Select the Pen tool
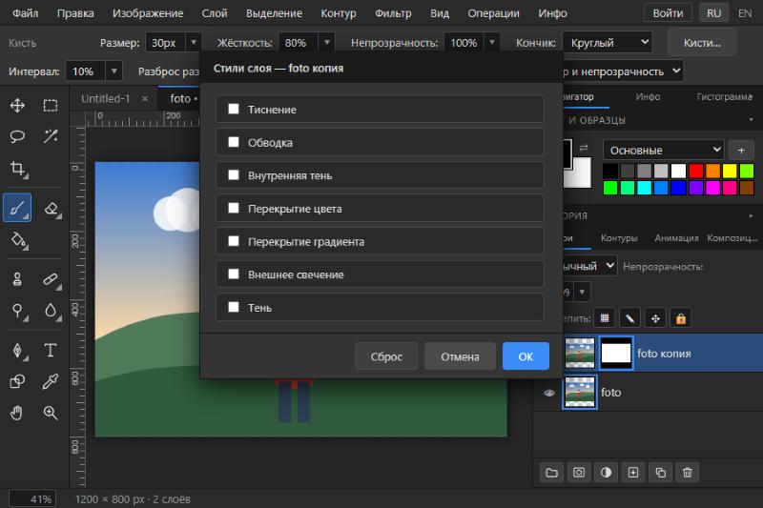This screenshot has height=508, width=763. 17,350
